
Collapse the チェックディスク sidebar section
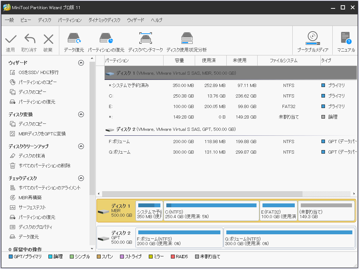pyautogui.click(x=81, y=178)
